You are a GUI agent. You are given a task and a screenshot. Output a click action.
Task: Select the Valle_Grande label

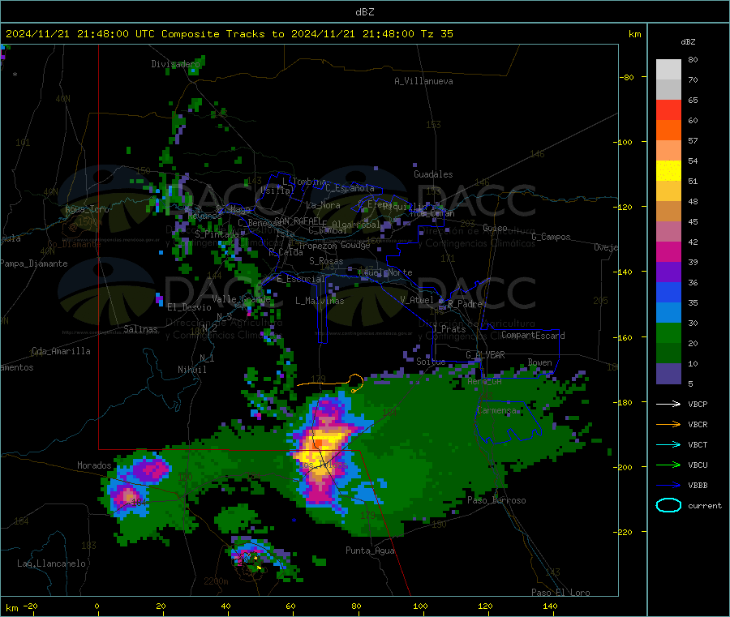[x=241, y=298]
